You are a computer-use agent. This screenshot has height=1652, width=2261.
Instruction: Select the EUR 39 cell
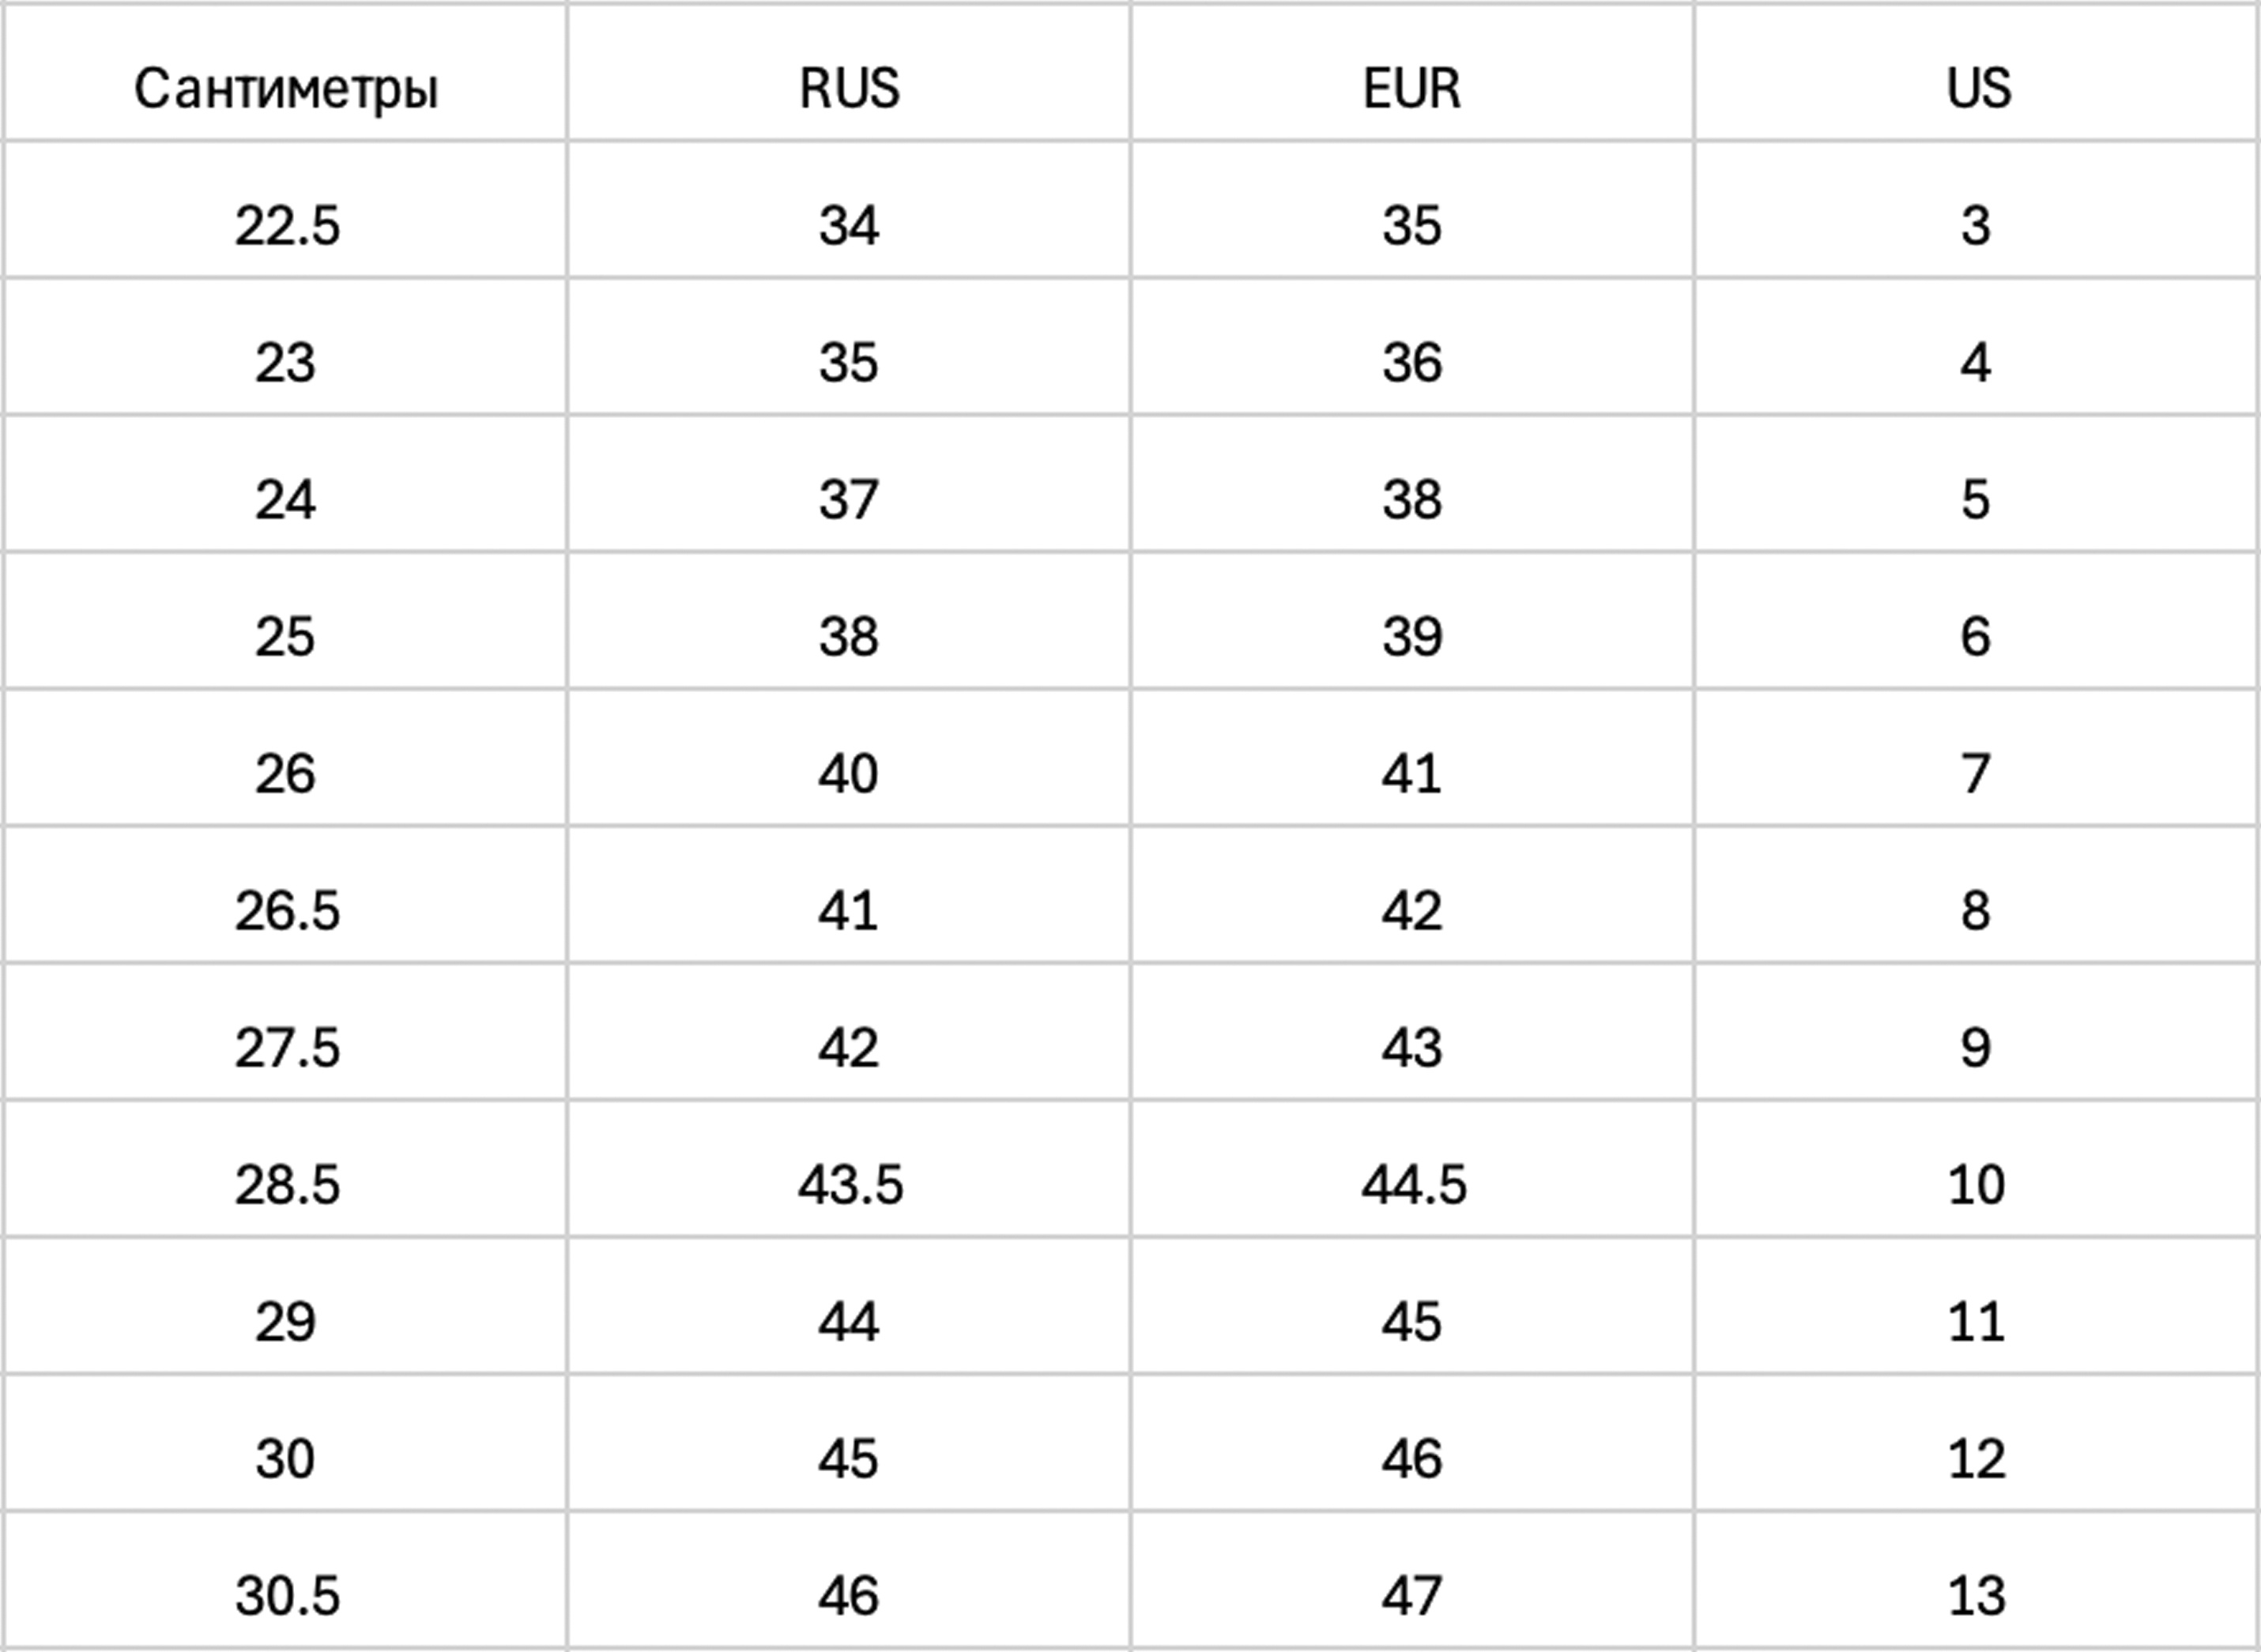tap(1412, 621)
